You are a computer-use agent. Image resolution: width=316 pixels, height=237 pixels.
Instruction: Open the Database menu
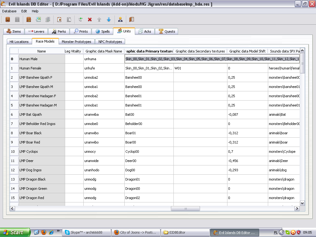[9, 11]
